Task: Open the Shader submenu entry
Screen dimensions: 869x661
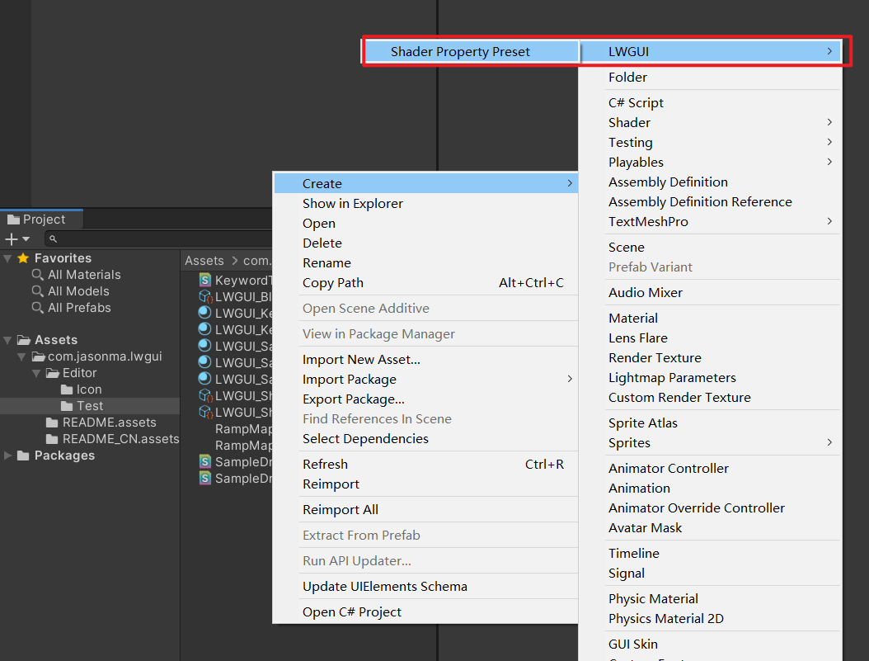Action: coord(629,123)
